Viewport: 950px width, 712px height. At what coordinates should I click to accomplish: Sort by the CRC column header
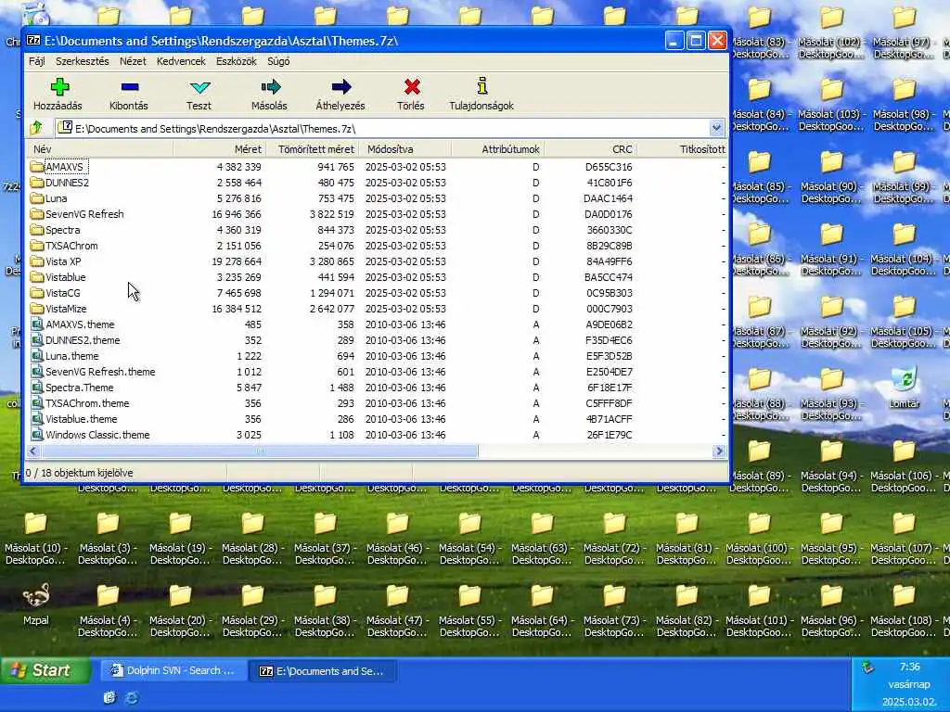coord(590,149)
